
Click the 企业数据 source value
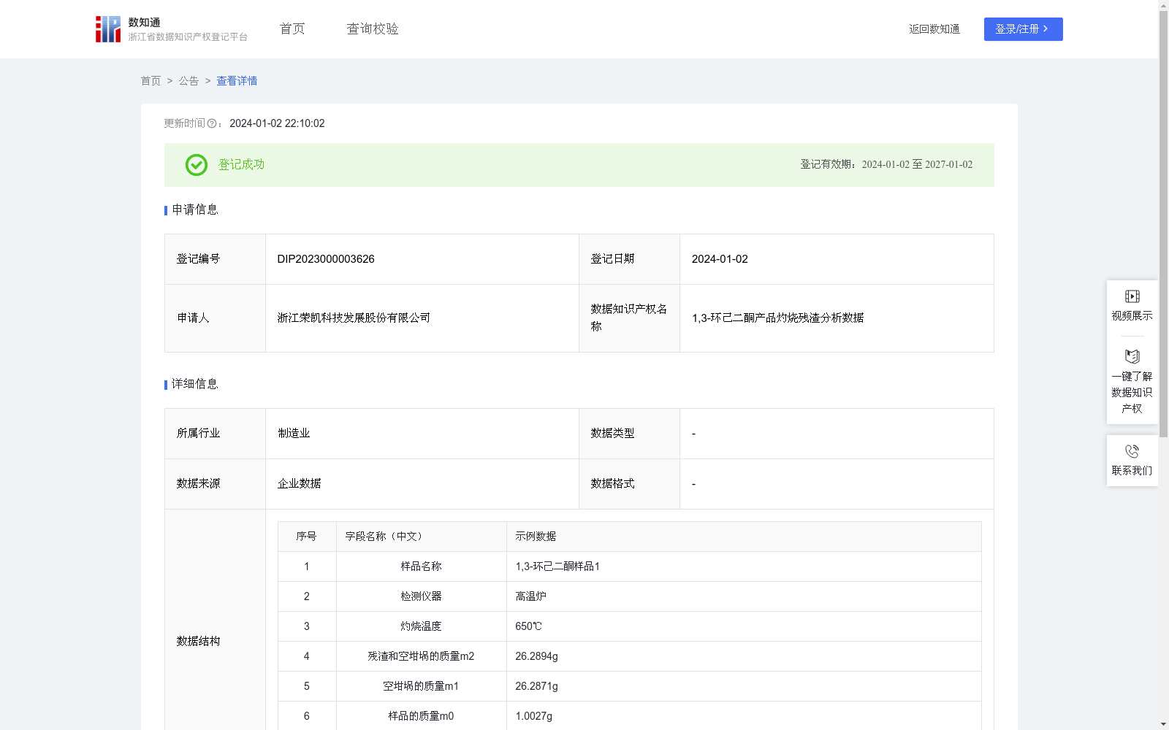coord(299,484)
